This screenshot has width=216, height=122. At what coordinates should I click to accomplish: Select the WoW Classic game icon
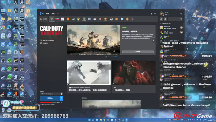tap(84, 19)
